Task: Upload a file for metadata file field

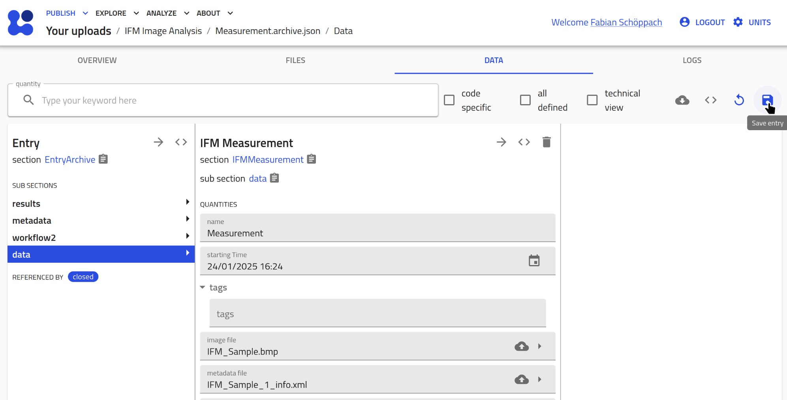Action: coord(521,379)
